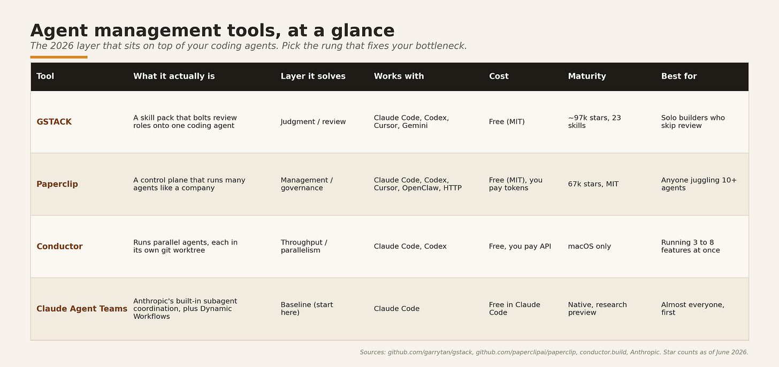
Task: Click the 'Judgment / review' cell
Action: [314, 122]
